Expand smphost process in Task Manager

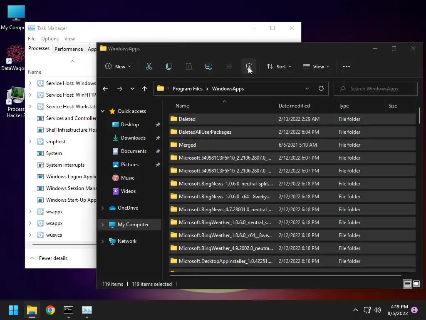[x=30, y=142]
